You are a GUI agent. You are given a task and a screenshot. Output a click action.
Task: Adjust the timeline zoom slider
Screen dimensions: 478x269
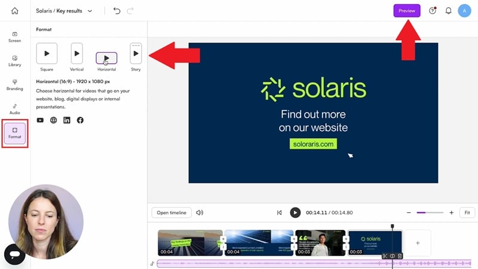tap(430, 213)
